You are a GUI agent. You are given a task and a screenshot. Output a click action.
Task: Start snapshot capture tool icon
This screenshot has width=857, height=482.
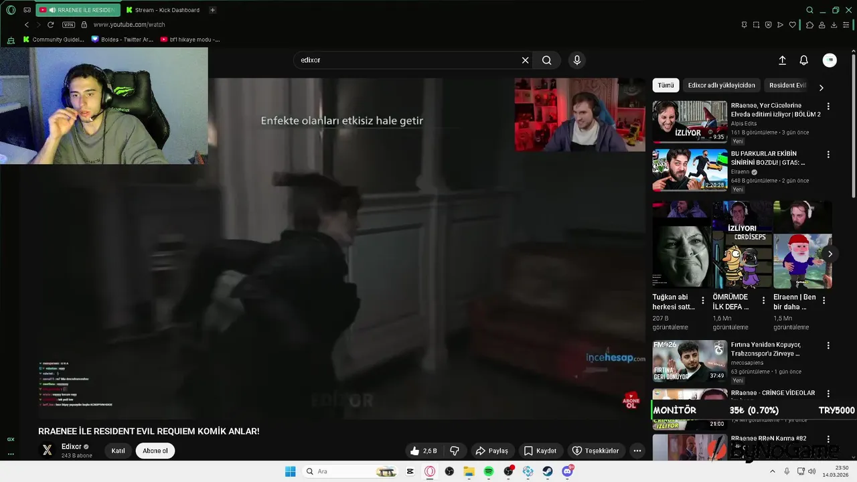pyautogui.click(x=756, y=25)
